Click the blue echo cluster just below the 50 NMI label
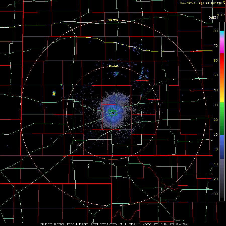The width and height of the screenshot is (226, 226). coord(116,74)
